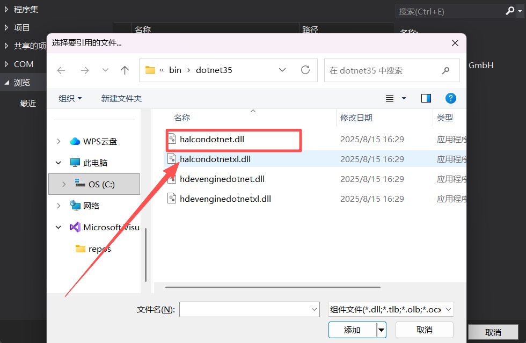Screen dimensions: 526x343
Task: Open the view options dropdown arrow
Action: 404,98
